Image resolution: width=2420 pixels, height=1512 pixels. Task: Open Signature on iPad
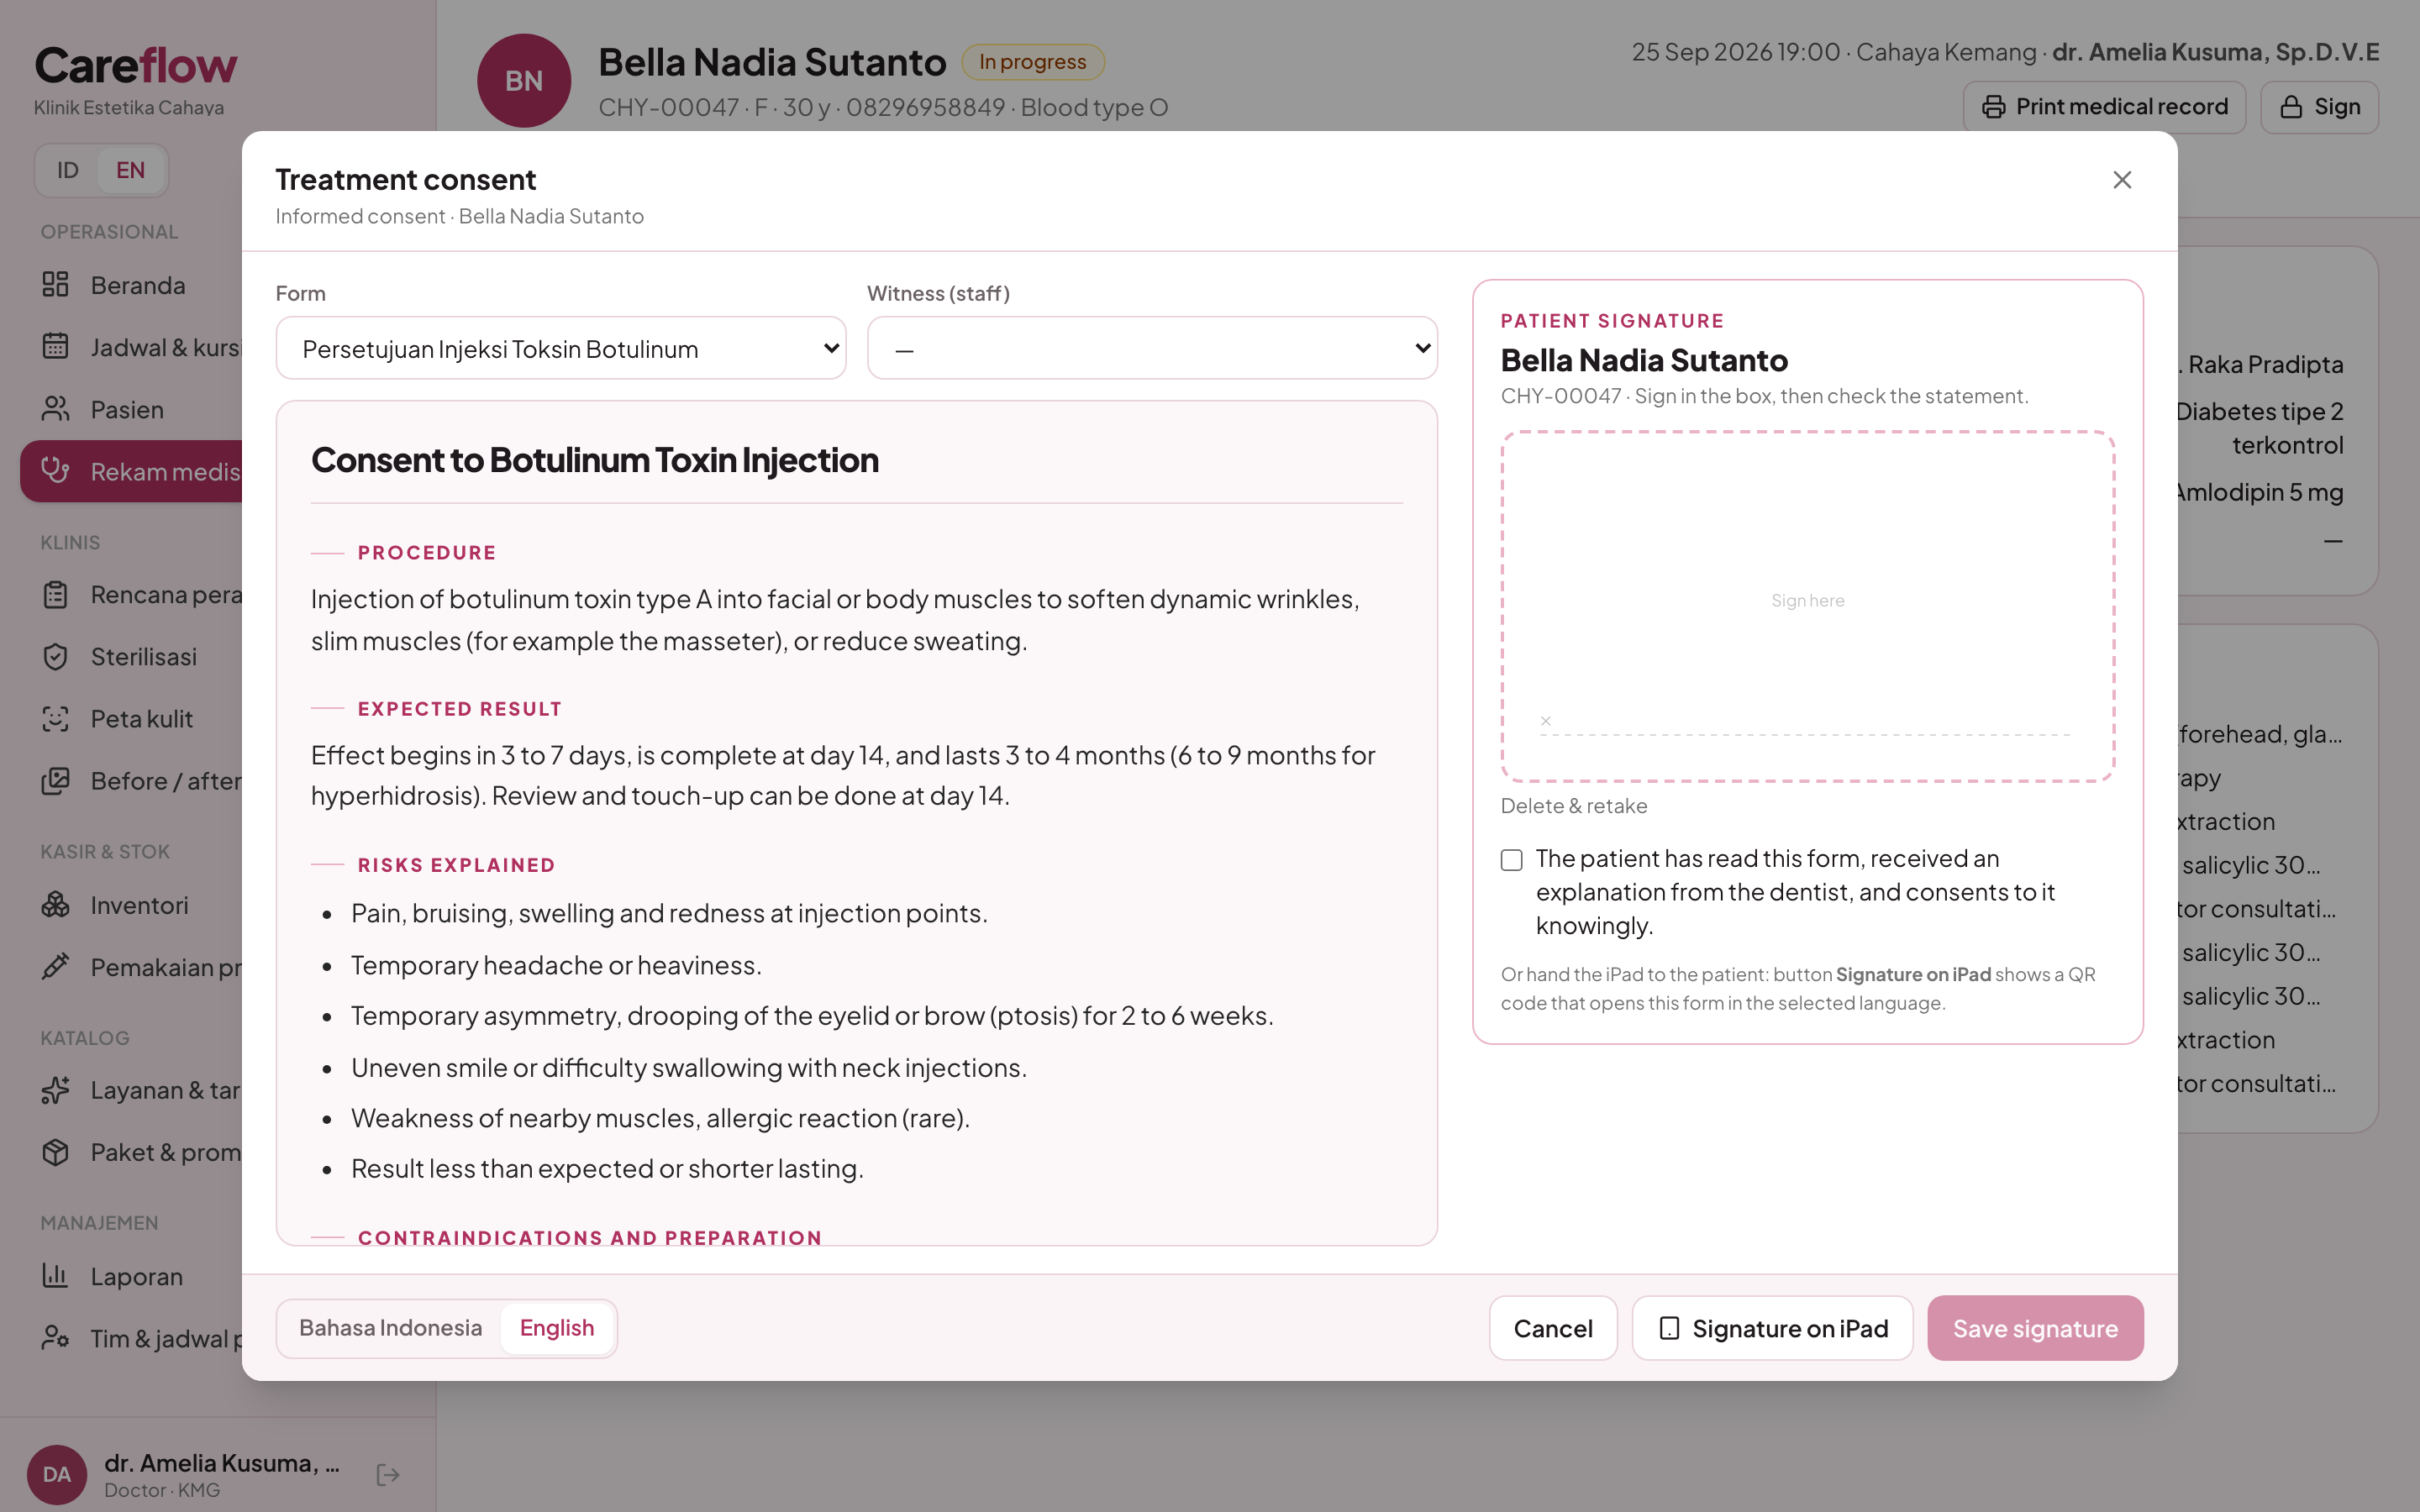pos(1772,1328)
